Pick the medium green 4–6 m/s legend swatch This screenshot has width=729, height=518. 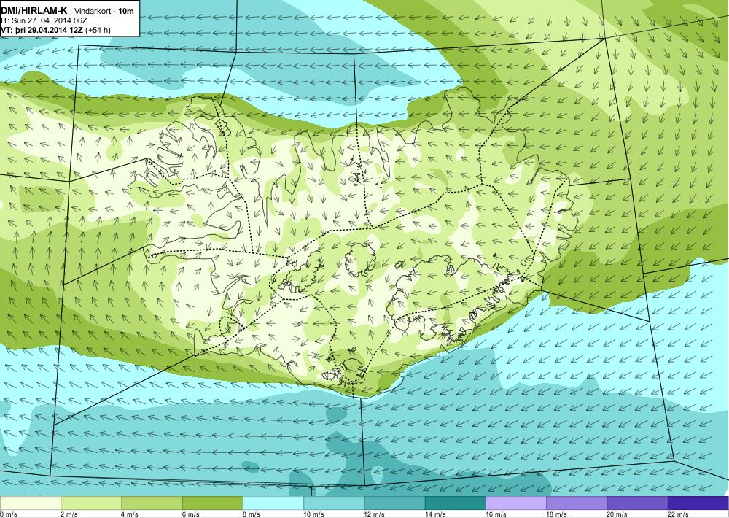(x=152, y=503)
